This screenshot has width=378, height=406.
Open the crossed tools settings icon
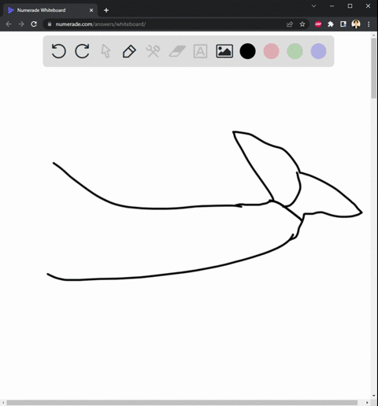tap(153, 51)
